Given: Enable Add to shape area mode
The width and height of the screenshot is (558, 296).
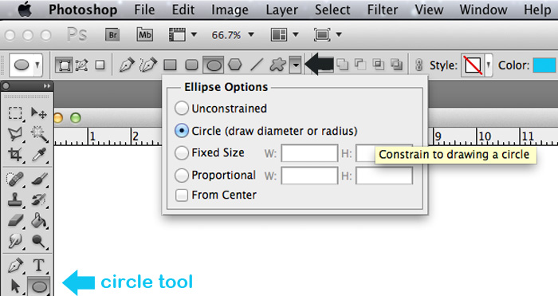Looking at the screenshot, I should pos(342,65).
